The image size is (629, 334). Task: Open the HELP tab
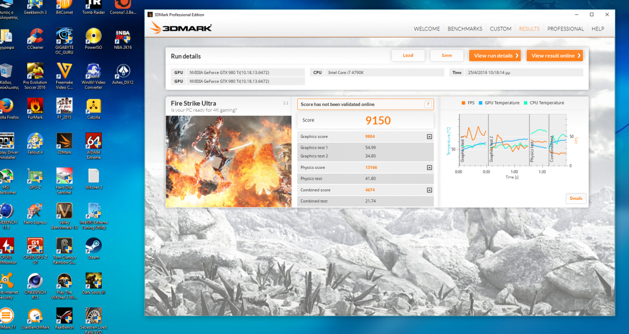[x=598, y=29]
